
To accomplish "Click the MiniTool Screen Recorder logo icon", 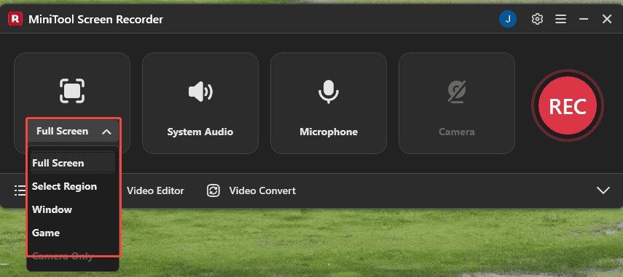I will click(x=15, y=19).
